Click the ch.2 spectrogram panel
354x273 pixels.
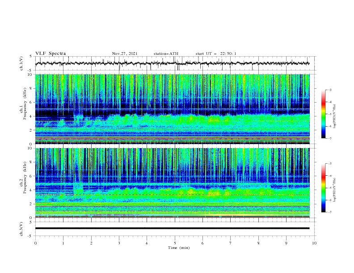[x=173, y=183]
